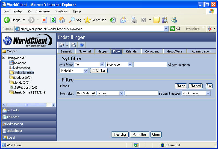
Task: Open the indeholder condition dropdown
Action: (130, 65)
